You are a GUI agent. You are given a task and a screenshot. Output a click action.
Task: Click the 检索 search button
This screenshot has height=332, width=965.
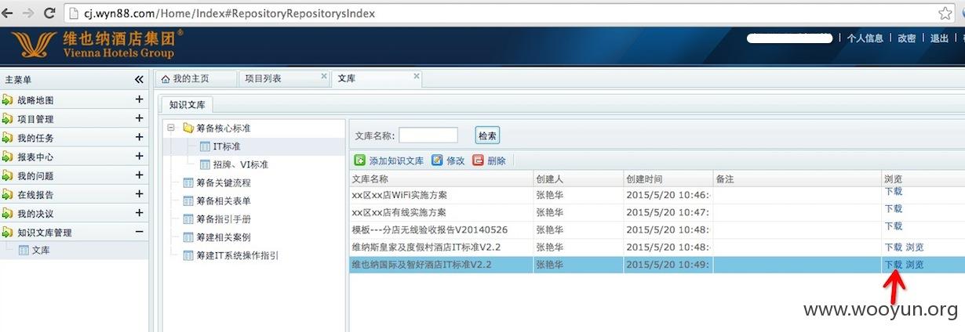point(487,135)
